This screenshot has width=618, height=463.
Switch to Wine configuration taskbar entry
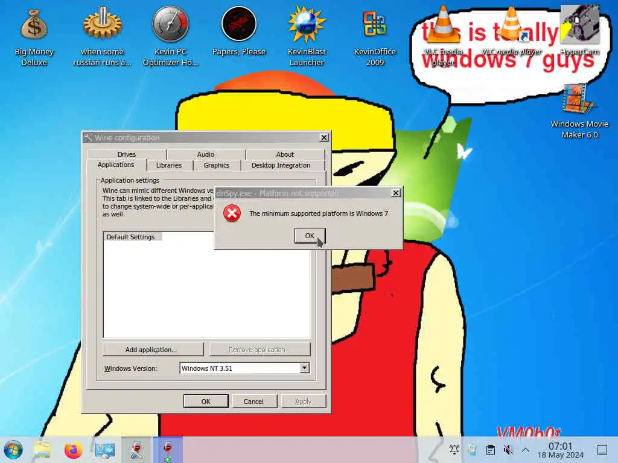point(136,450)
